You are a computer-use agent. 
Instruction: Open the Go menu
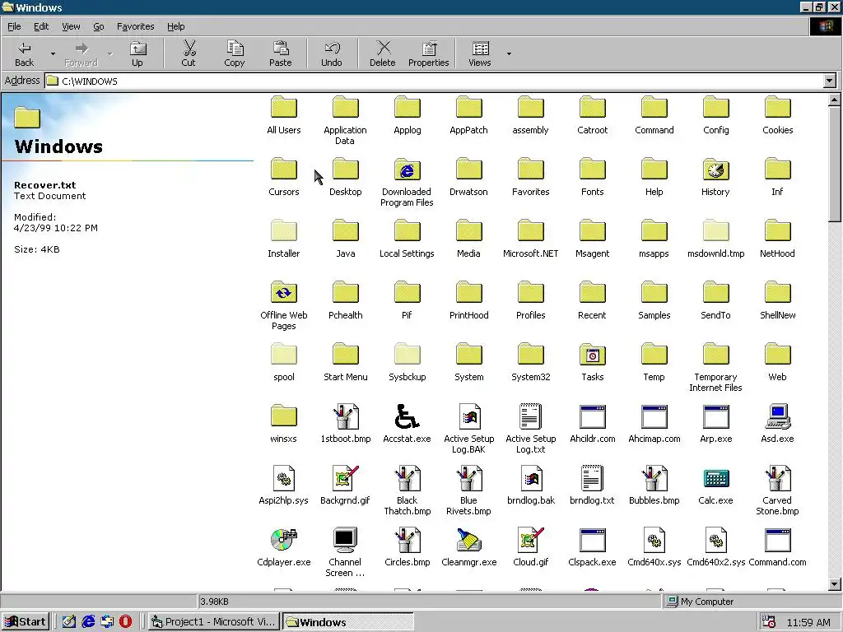[x=99, y=26]
